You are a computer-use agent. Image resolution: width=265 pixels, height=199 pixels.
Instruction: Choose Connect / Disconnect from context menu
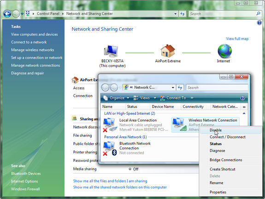[x=230, y=137]
